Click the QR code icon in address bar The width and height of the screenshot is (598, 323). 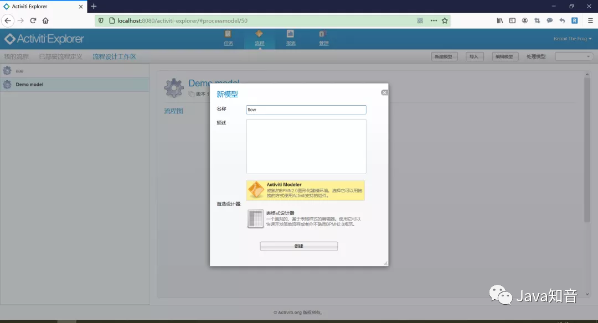[x=420, y=20]
